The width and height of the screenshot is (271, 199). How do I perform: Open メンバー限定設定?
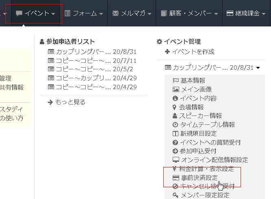[x=205, y=195]
